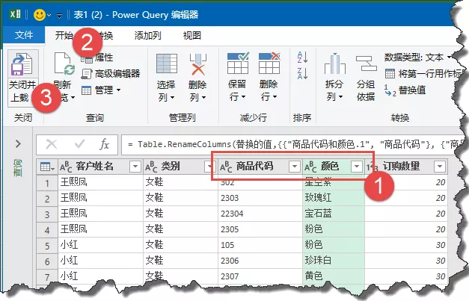Open the 颜色 column filter dropdown
Viewport: 469px width, 301px height.
[x=357, y=167]
